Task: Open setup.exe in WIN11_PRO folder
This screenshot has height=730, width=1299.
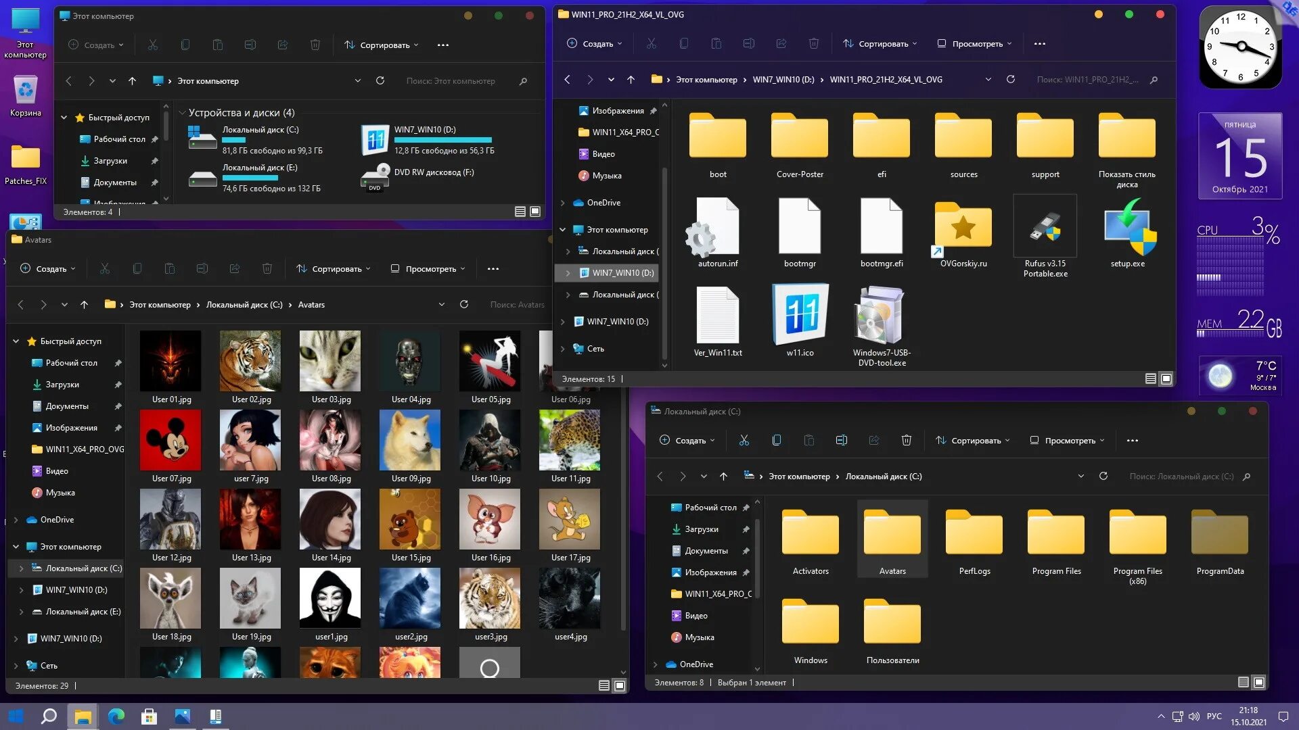Action: pos(1128,233)
